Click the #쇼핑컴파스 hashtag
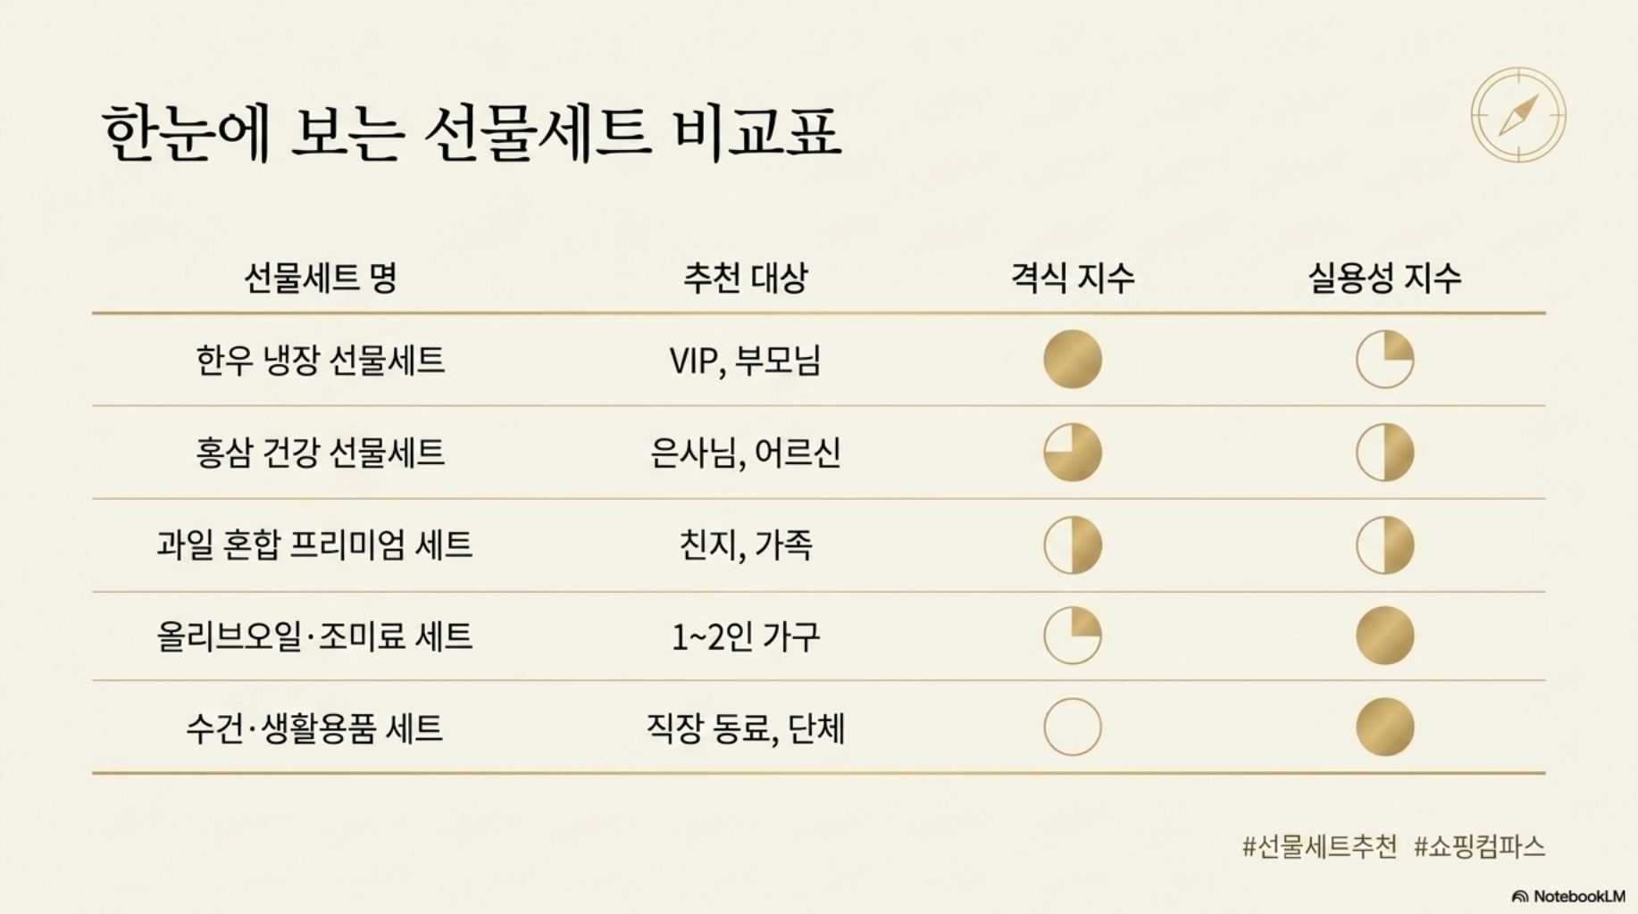The image size is (1638, 914). (x=1480, y=846)
